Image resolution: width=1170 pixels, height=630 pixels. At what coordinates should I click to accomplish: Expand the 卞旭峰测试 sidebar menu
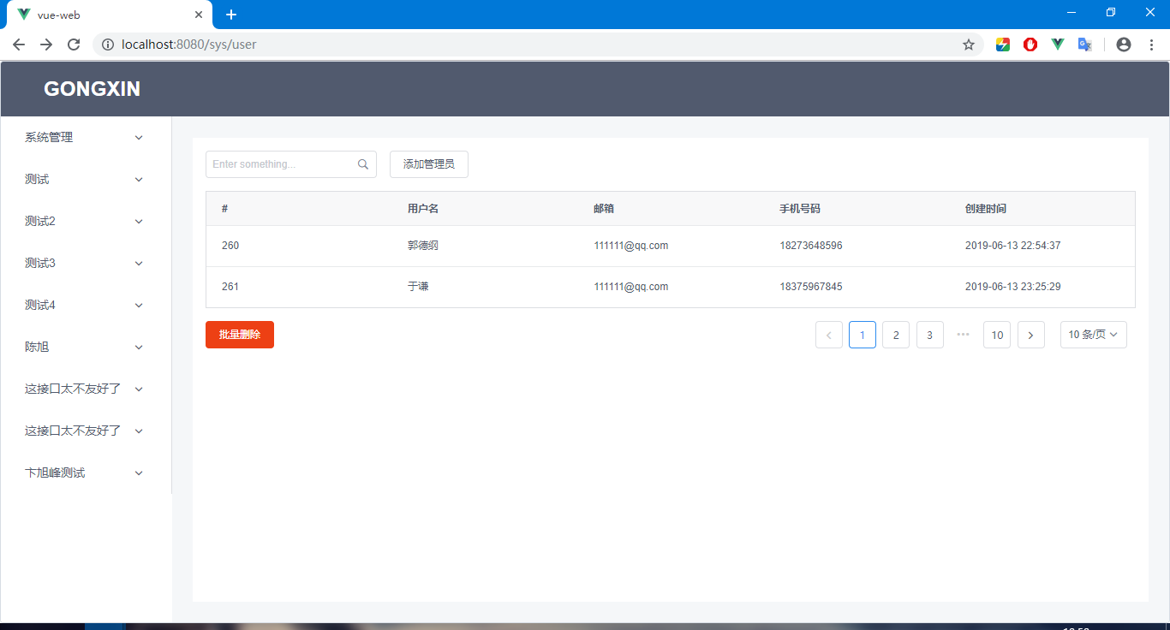(x=86, y=472)
